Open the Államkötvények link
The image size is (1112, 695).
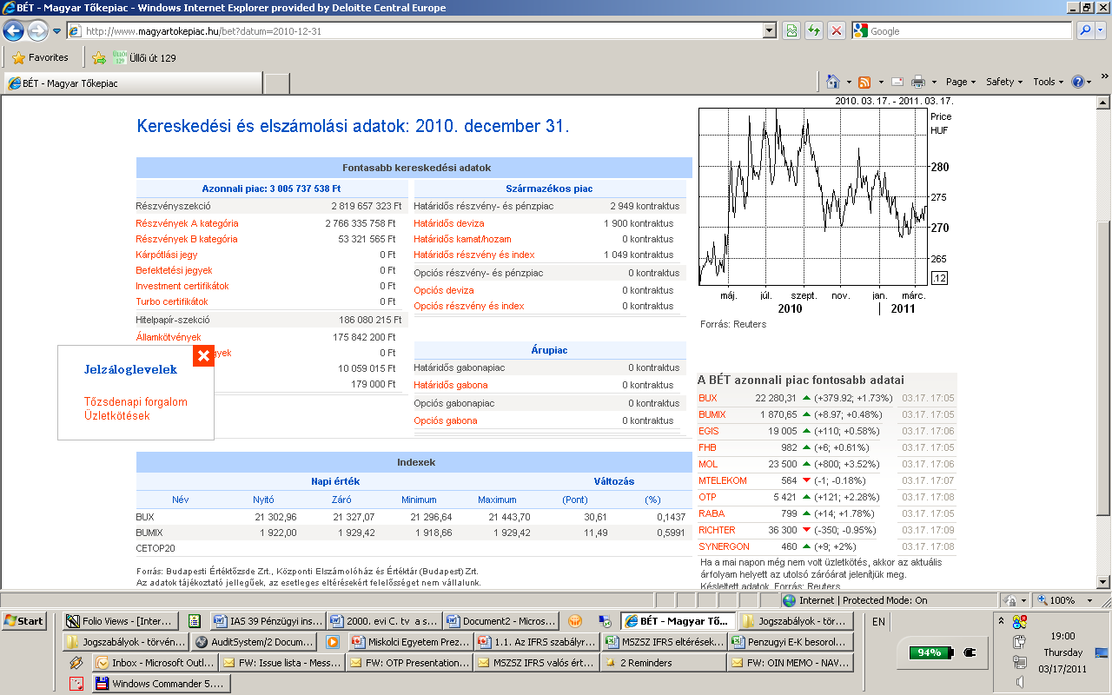click(169, 337)
